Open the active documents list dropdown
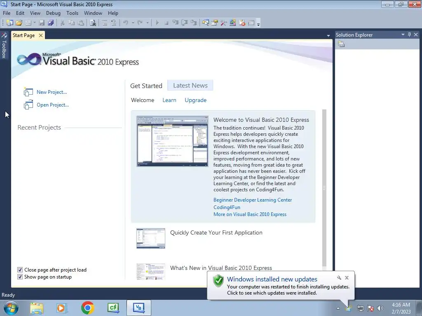The width and height of the screenshot is (422, 316). coord(328,35)
